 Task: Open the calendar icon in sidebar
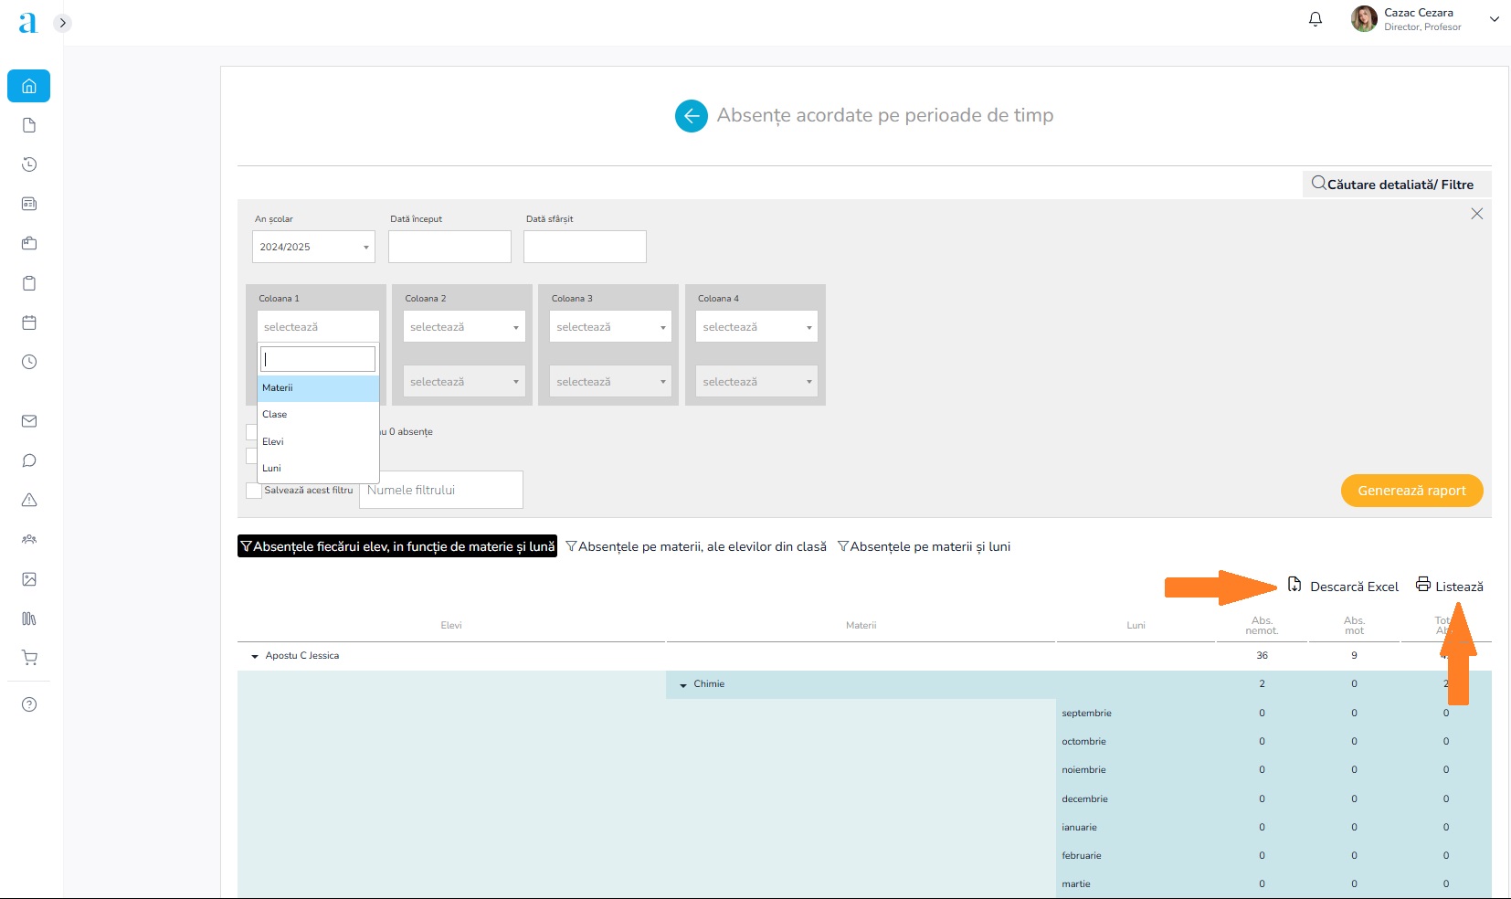click(29, 323)
